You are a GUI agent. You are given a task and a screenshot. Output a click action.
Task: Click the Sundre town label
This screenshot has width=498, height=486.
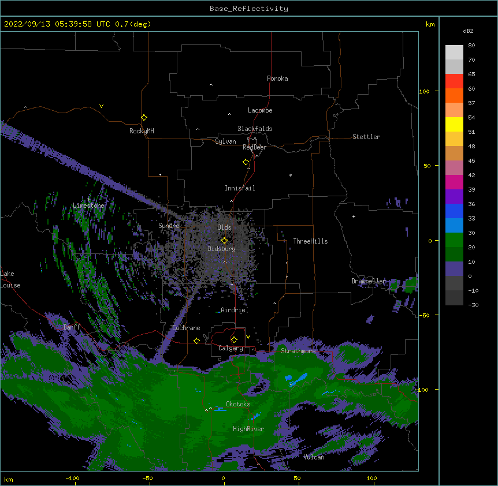click(x=169, y=226)
